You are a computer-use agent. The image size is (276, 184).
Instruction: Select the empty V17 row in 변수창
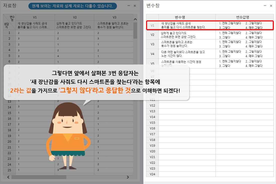point(210,134)
